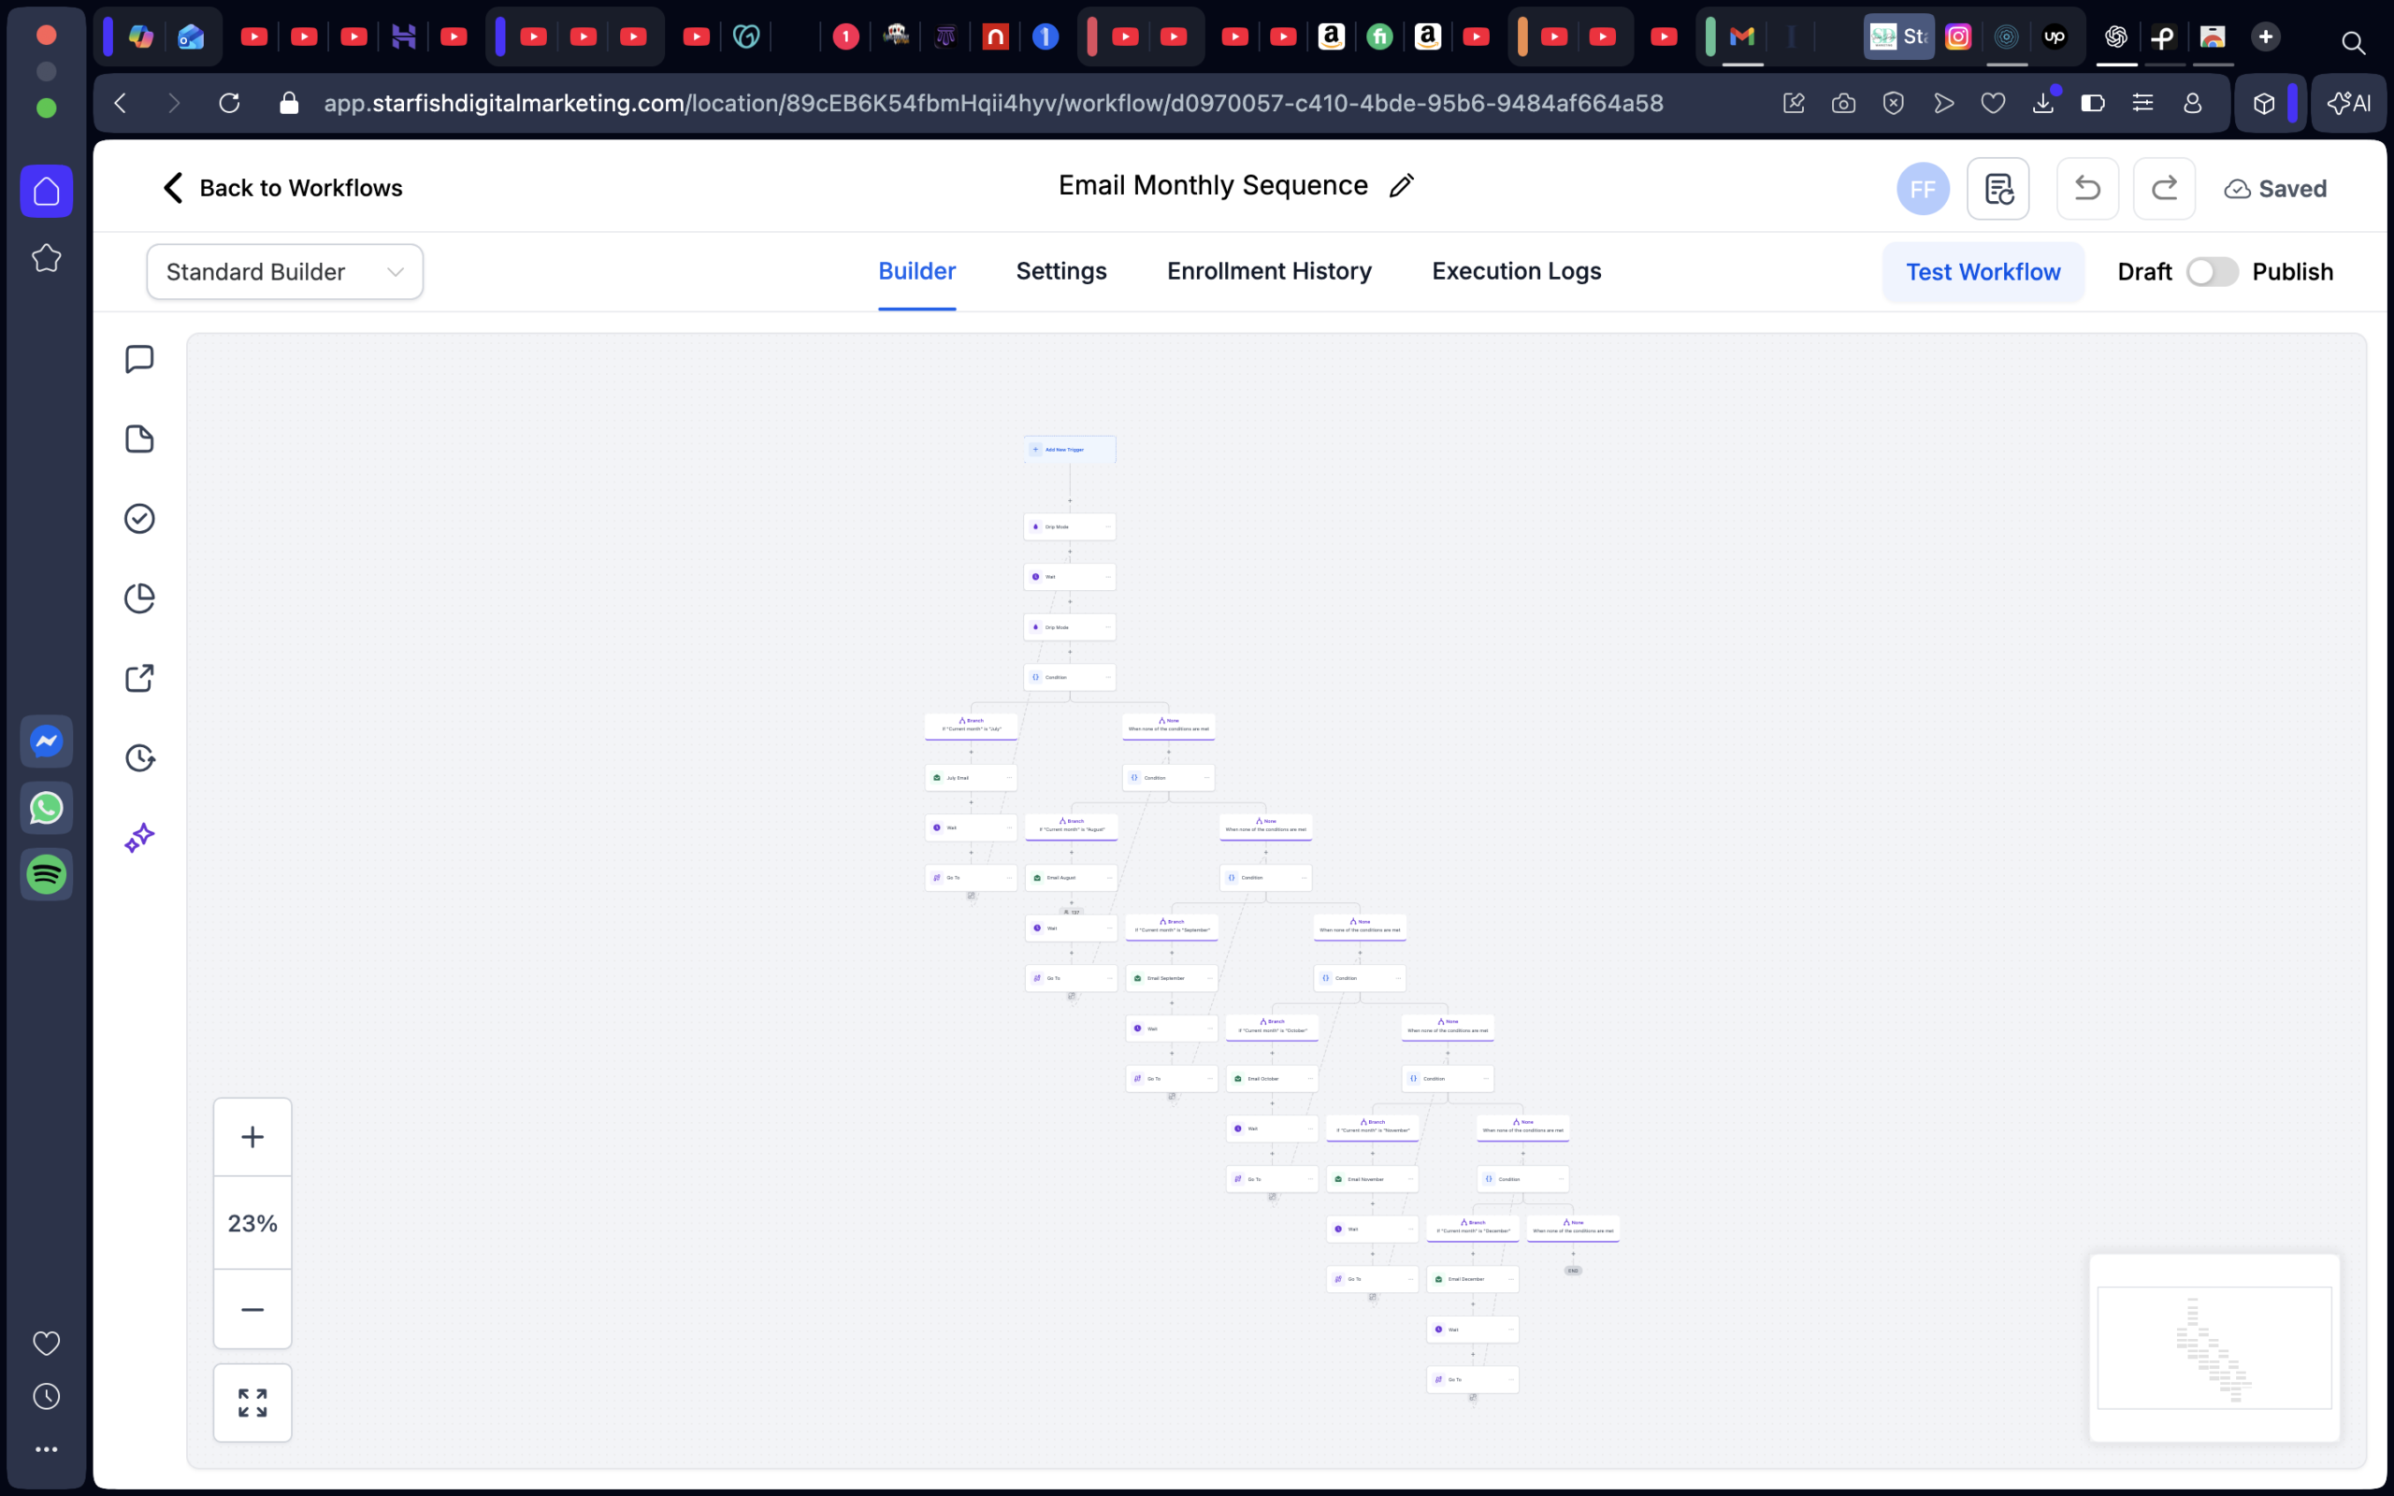The width and height of the screenshot is (2394, 1496).
Task: Open the sidebar heart pinboards icon
Action: pos(47,1343)
